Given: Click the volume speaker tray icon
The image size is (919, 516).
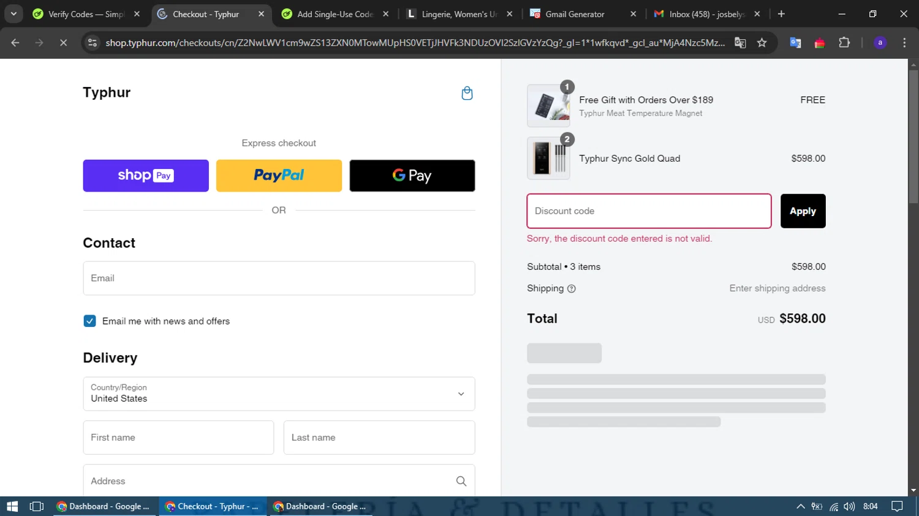Looking at the screenshot, I should [x=849, y=506].
